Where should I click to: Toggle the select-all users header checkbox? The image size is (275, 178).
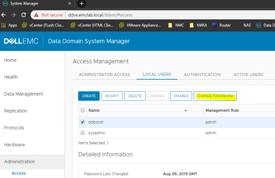click(83, 110)
